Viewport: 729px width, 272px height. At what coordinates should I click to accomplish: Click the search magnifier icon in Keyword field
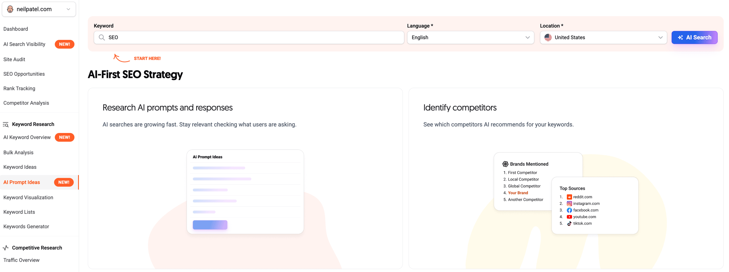[x=102, y=38]
